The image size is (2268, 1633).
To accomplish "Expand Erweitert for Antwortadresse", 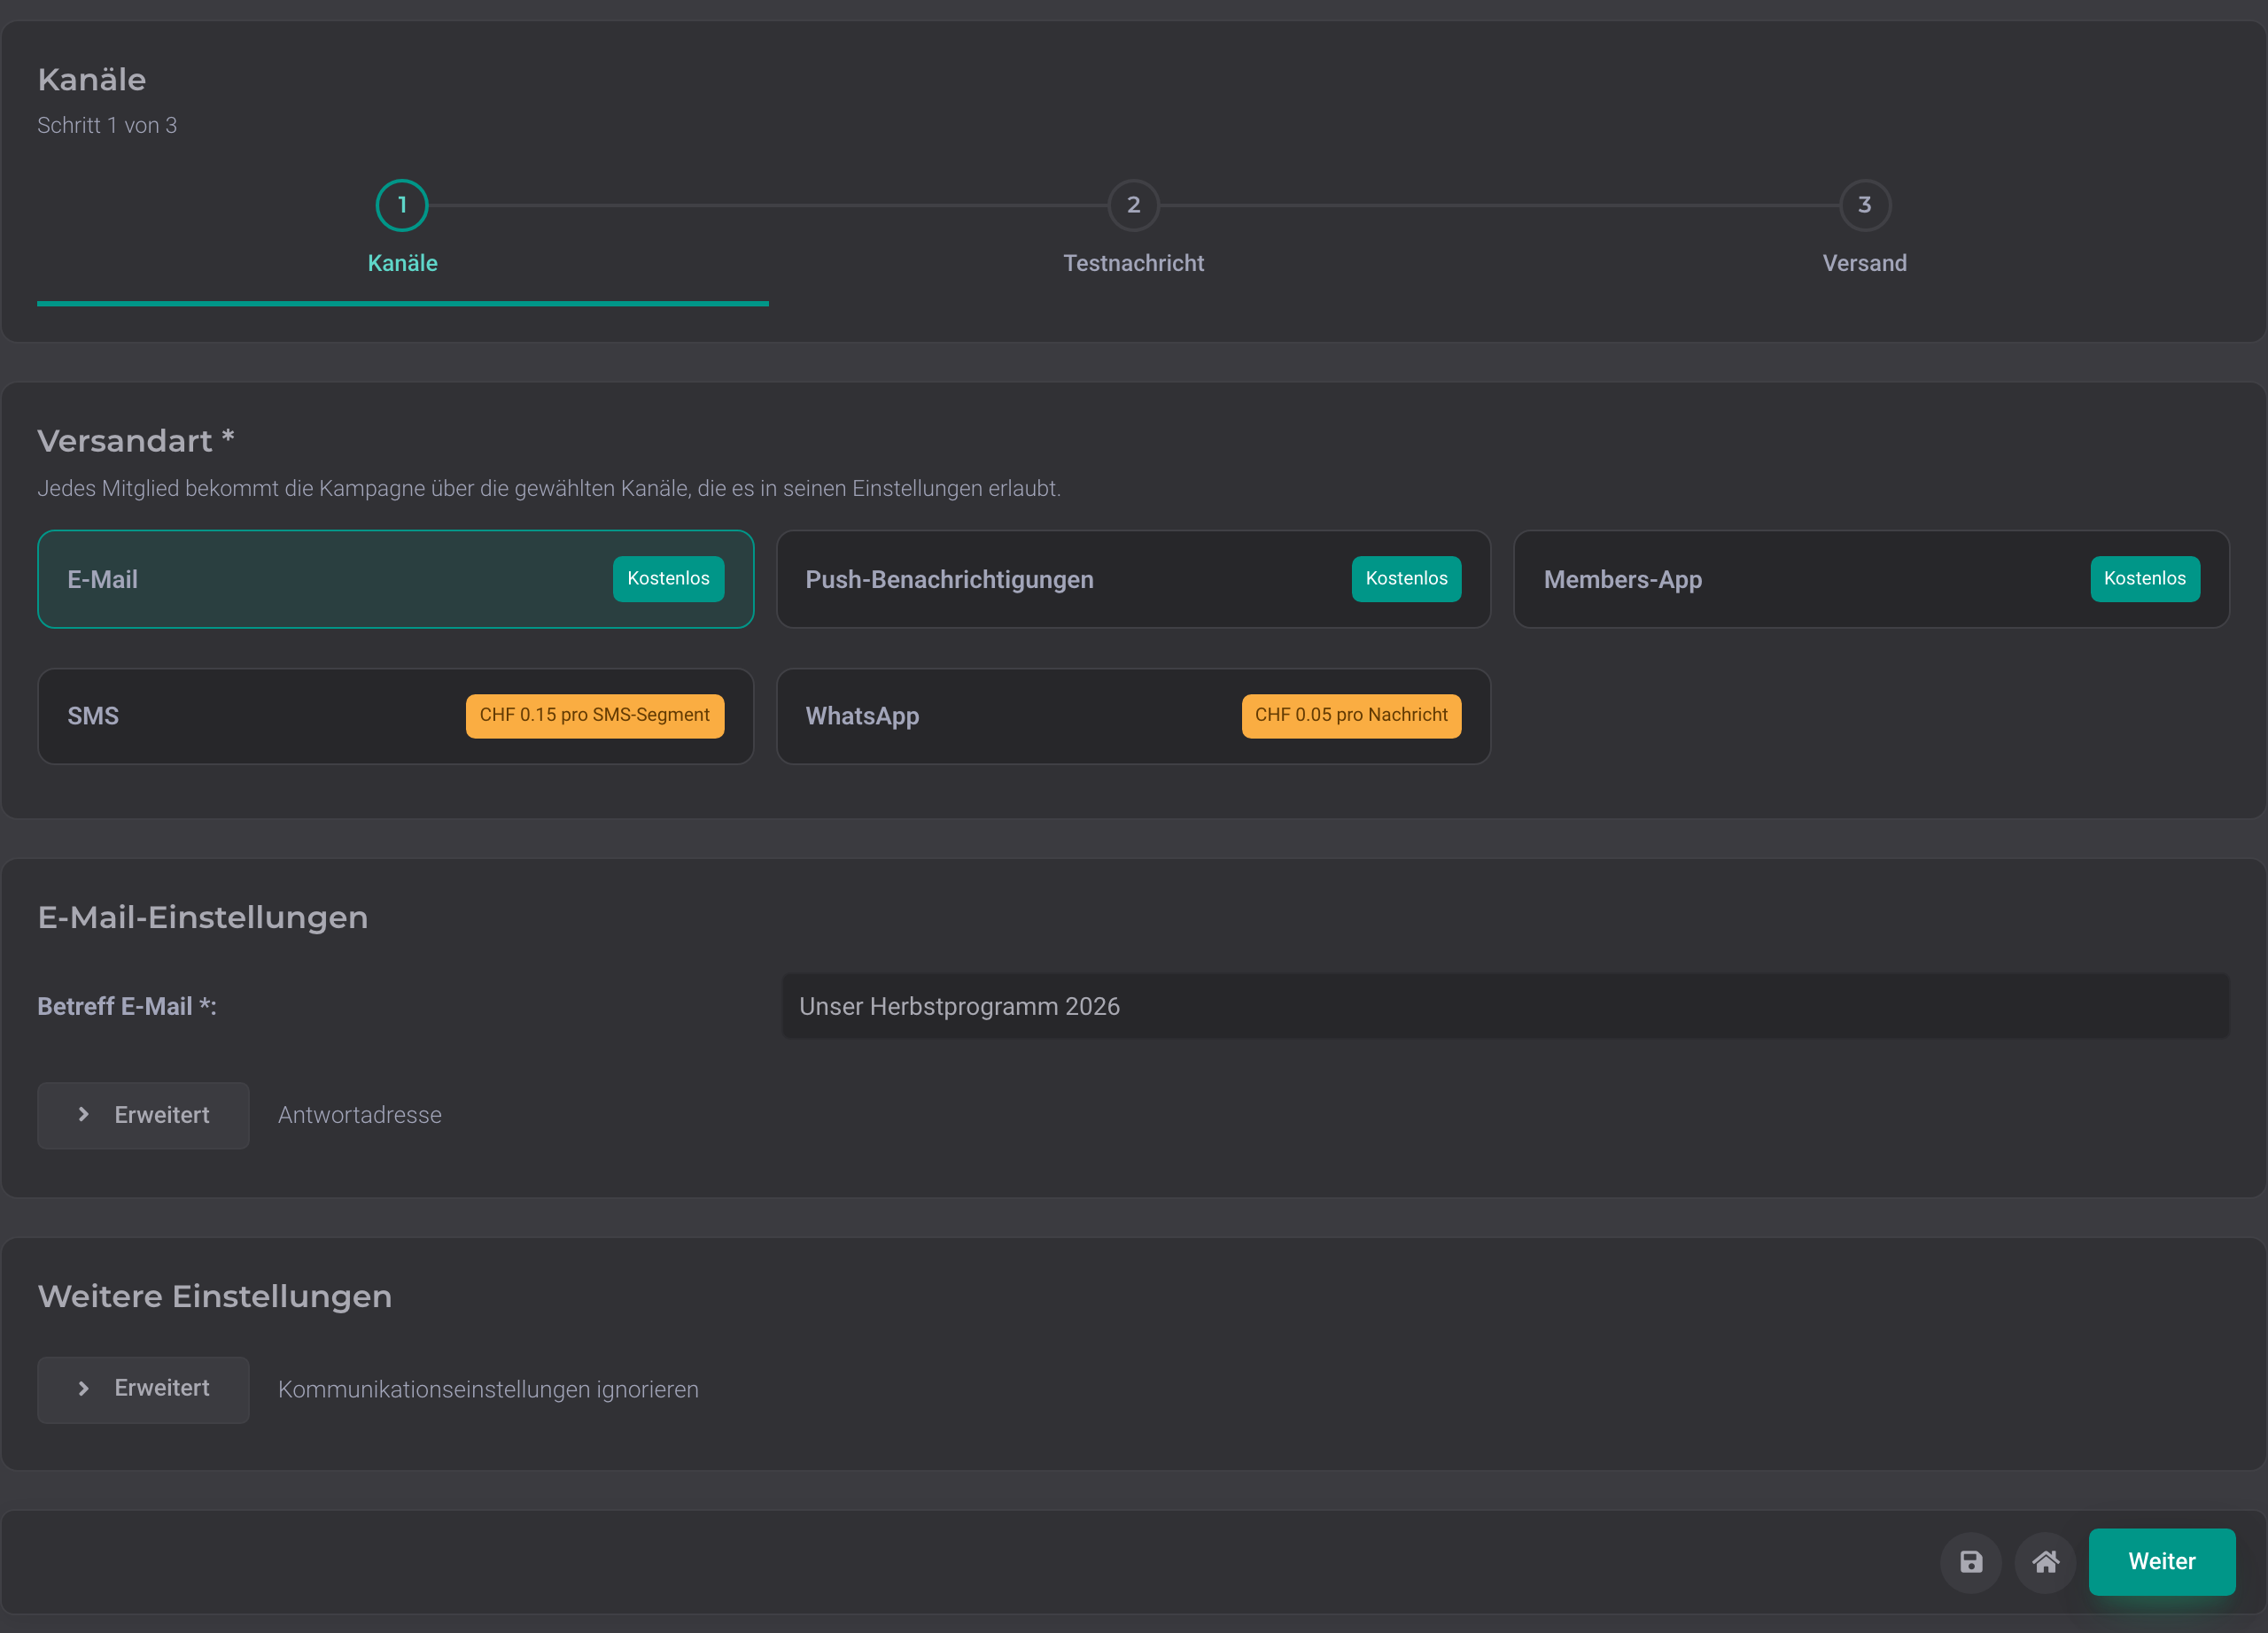I will (x=143, y=1114).
